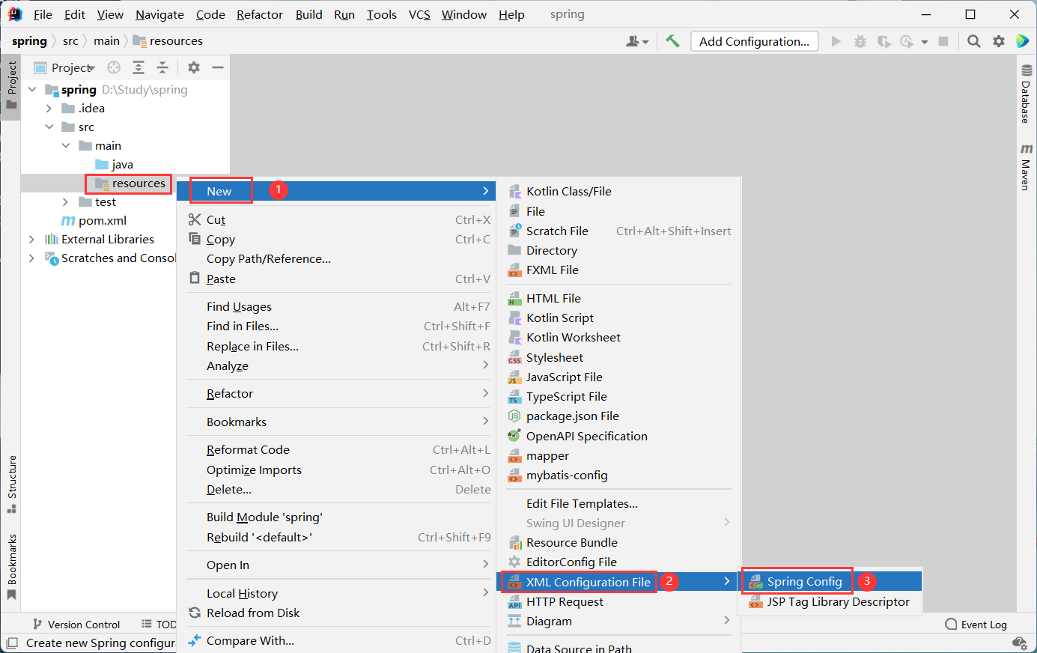Click breadcrumb 'src' in navigation bar
Screen dimensions: 1037x653
click(x=70, y=41)
